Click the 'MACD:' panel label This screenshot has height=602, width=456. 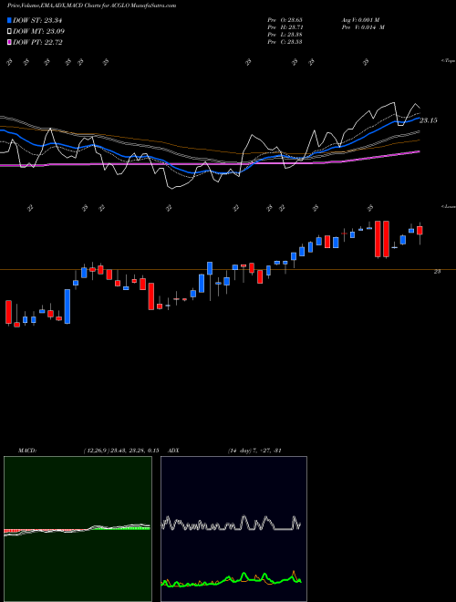click(x=27, y=451)
